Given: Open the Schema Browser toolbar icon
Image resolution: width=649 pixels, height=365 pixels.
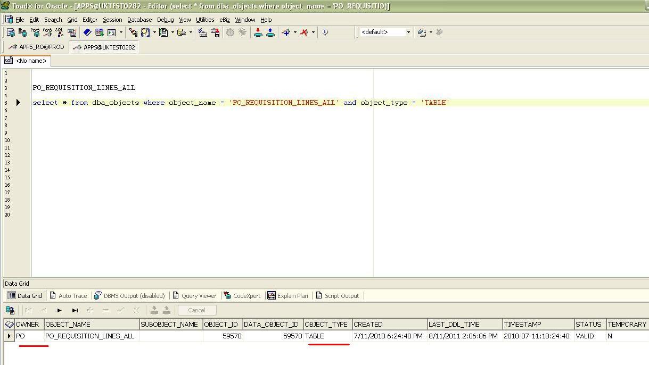Looking at the screenshot, I should tap(23, 32).
